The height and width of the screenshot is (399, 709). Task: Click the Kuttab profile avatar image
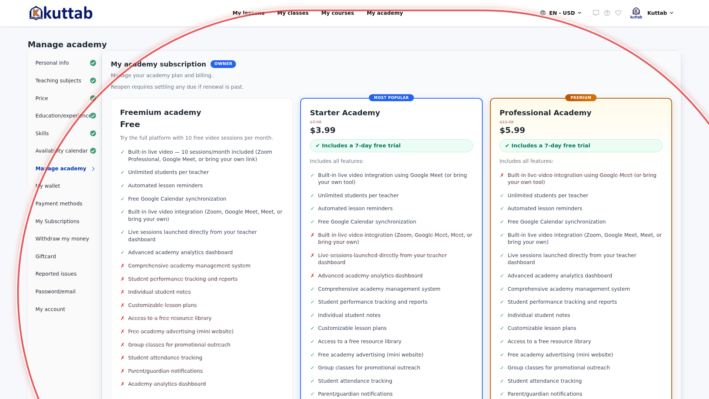coord(636,13)
